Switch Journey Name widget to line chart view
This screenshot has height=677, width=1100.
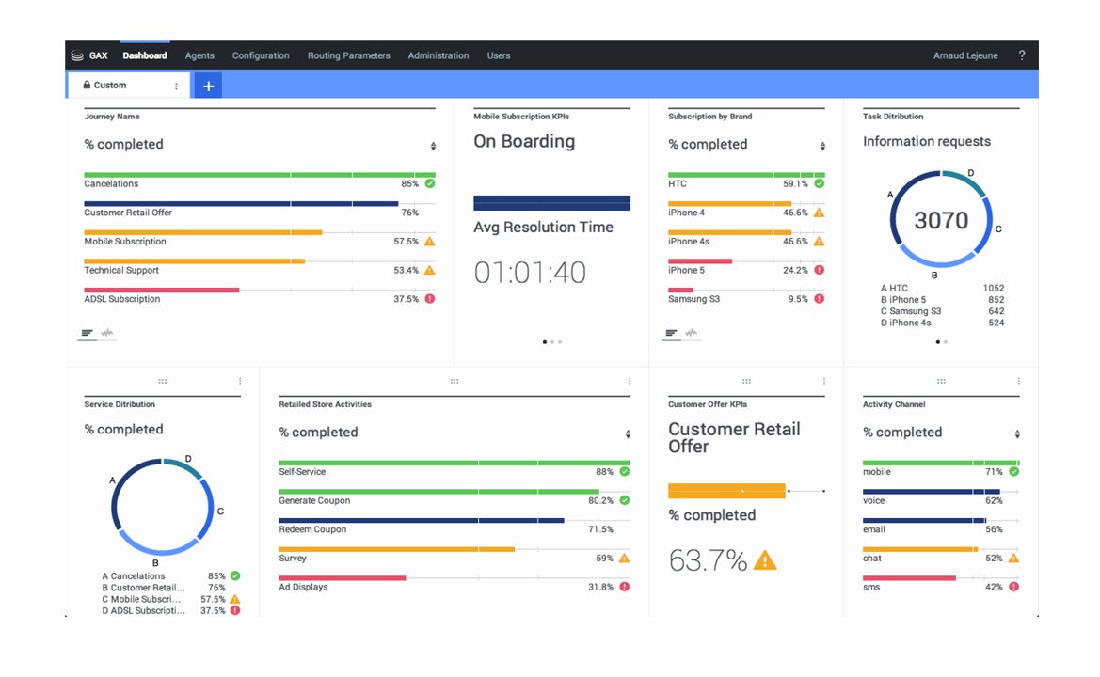[x=107, y=333]
